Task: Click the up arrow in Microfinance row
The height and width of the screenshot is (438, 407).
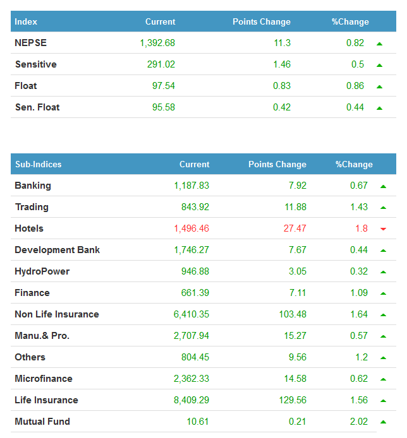Action: (383, 379)
